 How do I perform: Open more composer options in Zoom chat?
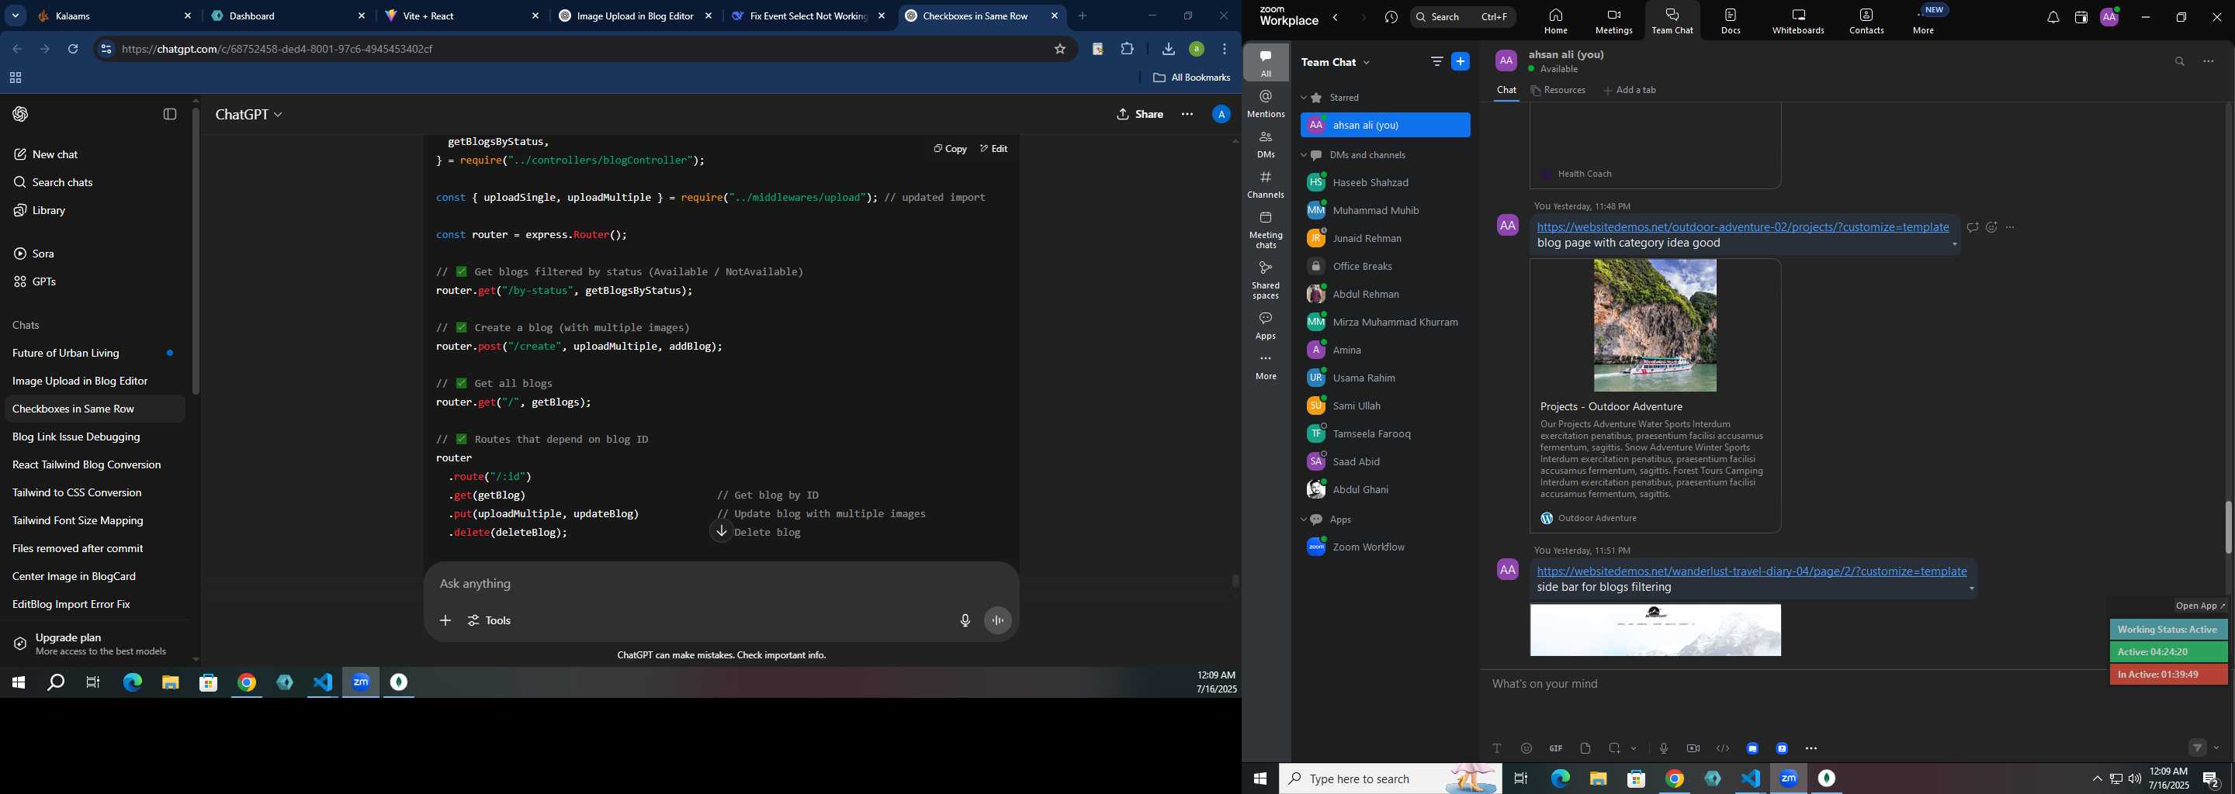[x=1811, y=748]
